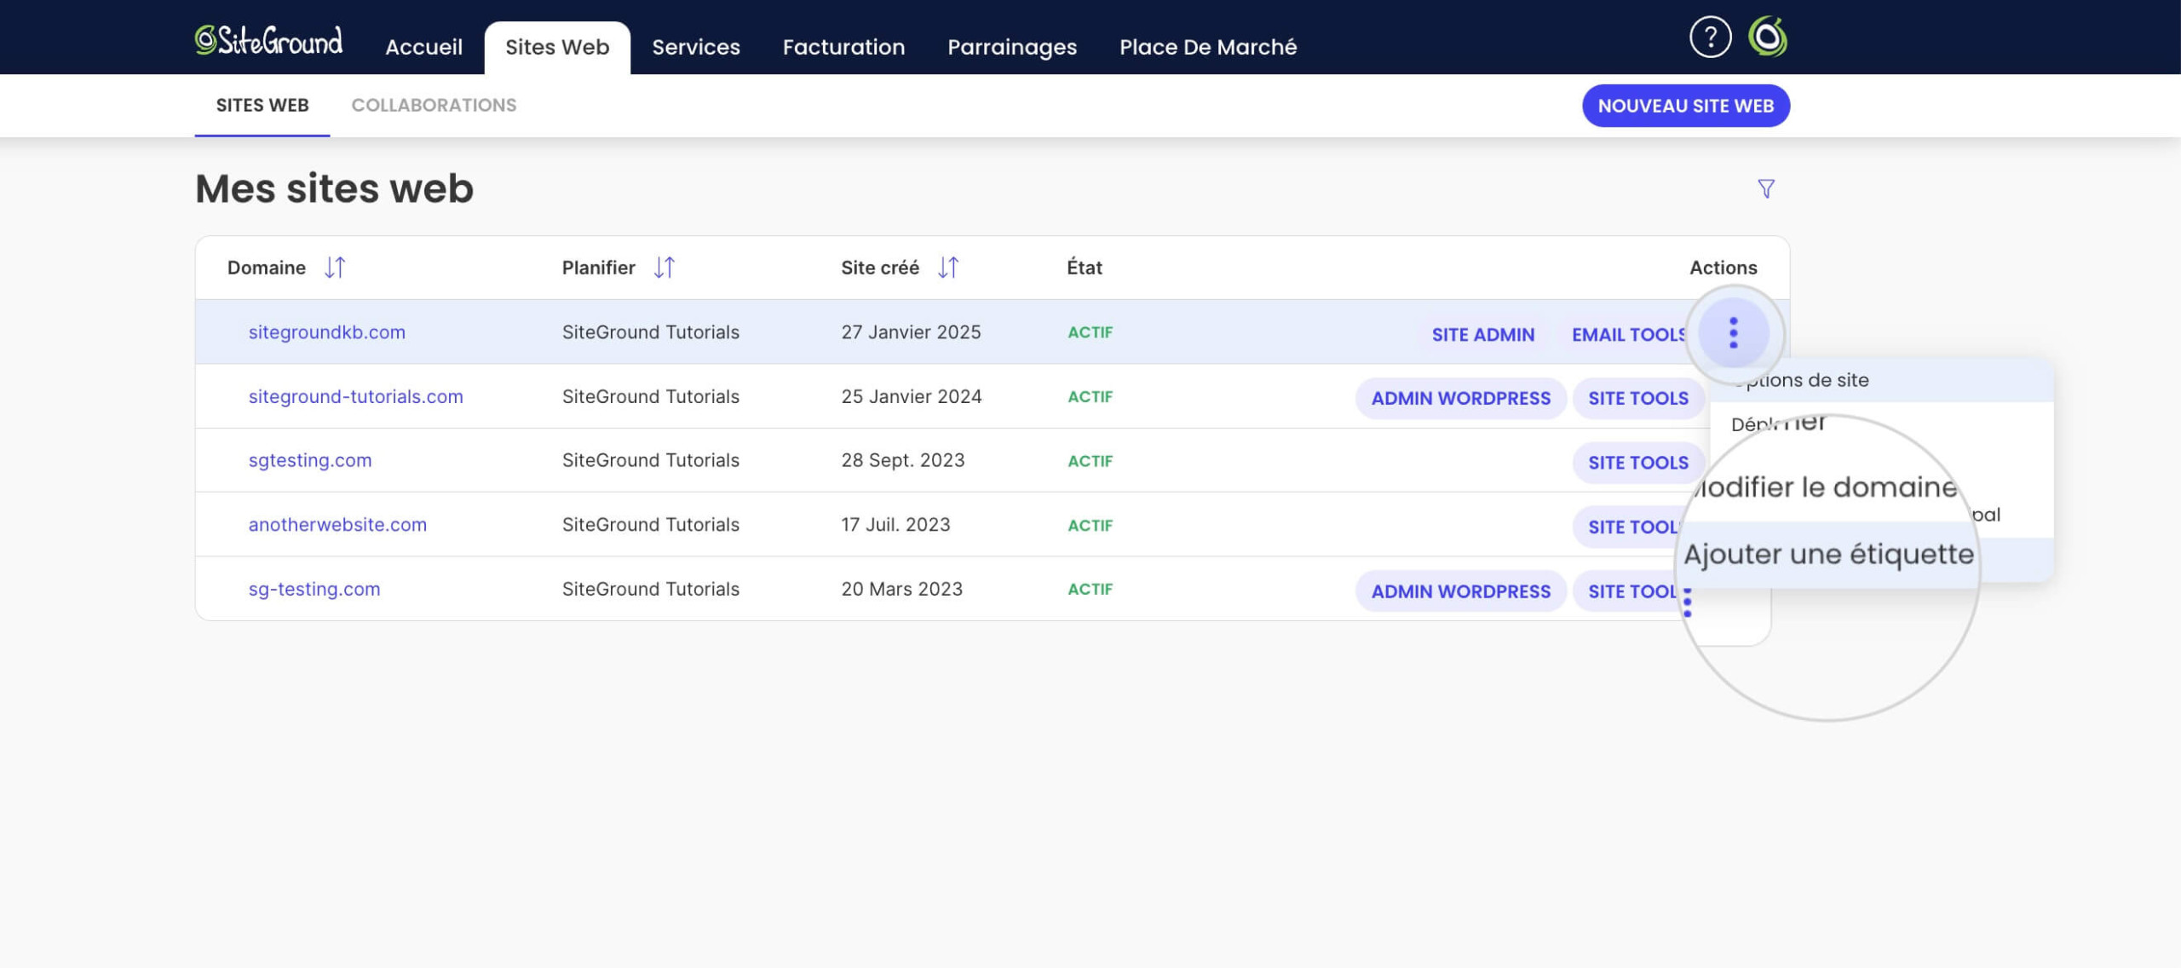
Task: Select Options de site menu entry
Action: click(1881, 380)
